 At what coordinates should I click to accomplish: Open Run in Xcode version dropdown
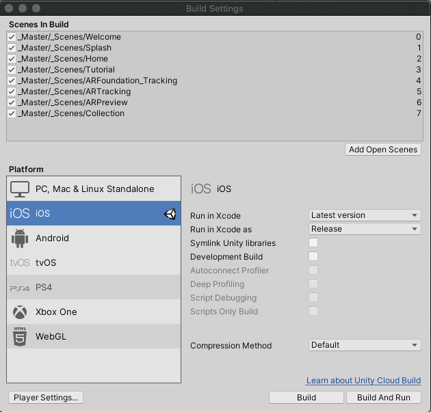[x=365, y=215]
